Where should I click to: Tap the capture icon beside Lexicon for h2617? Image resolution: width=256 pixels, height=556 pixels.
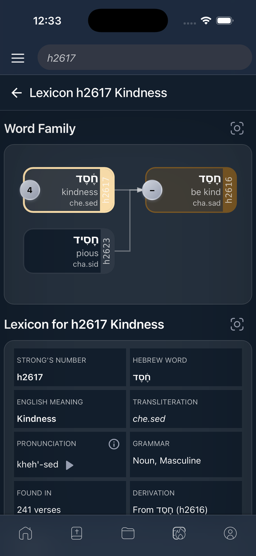pos(237,324)
